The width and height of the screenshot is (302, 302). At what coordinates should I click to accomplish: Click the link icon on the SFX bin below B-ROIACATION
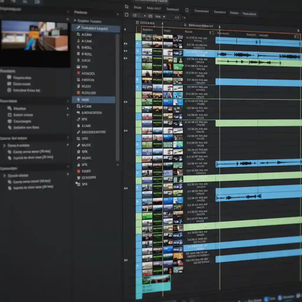(78, 119)
